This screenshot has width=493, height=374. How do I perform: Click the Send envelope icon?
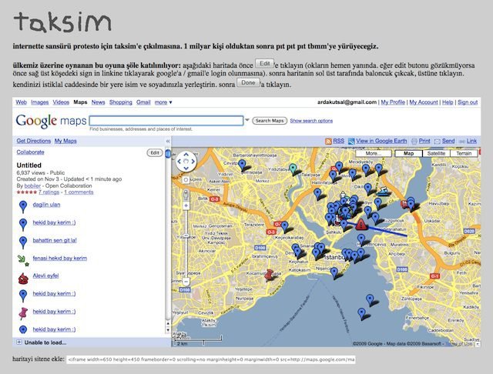pyautogui.click(x=437, y=142)
